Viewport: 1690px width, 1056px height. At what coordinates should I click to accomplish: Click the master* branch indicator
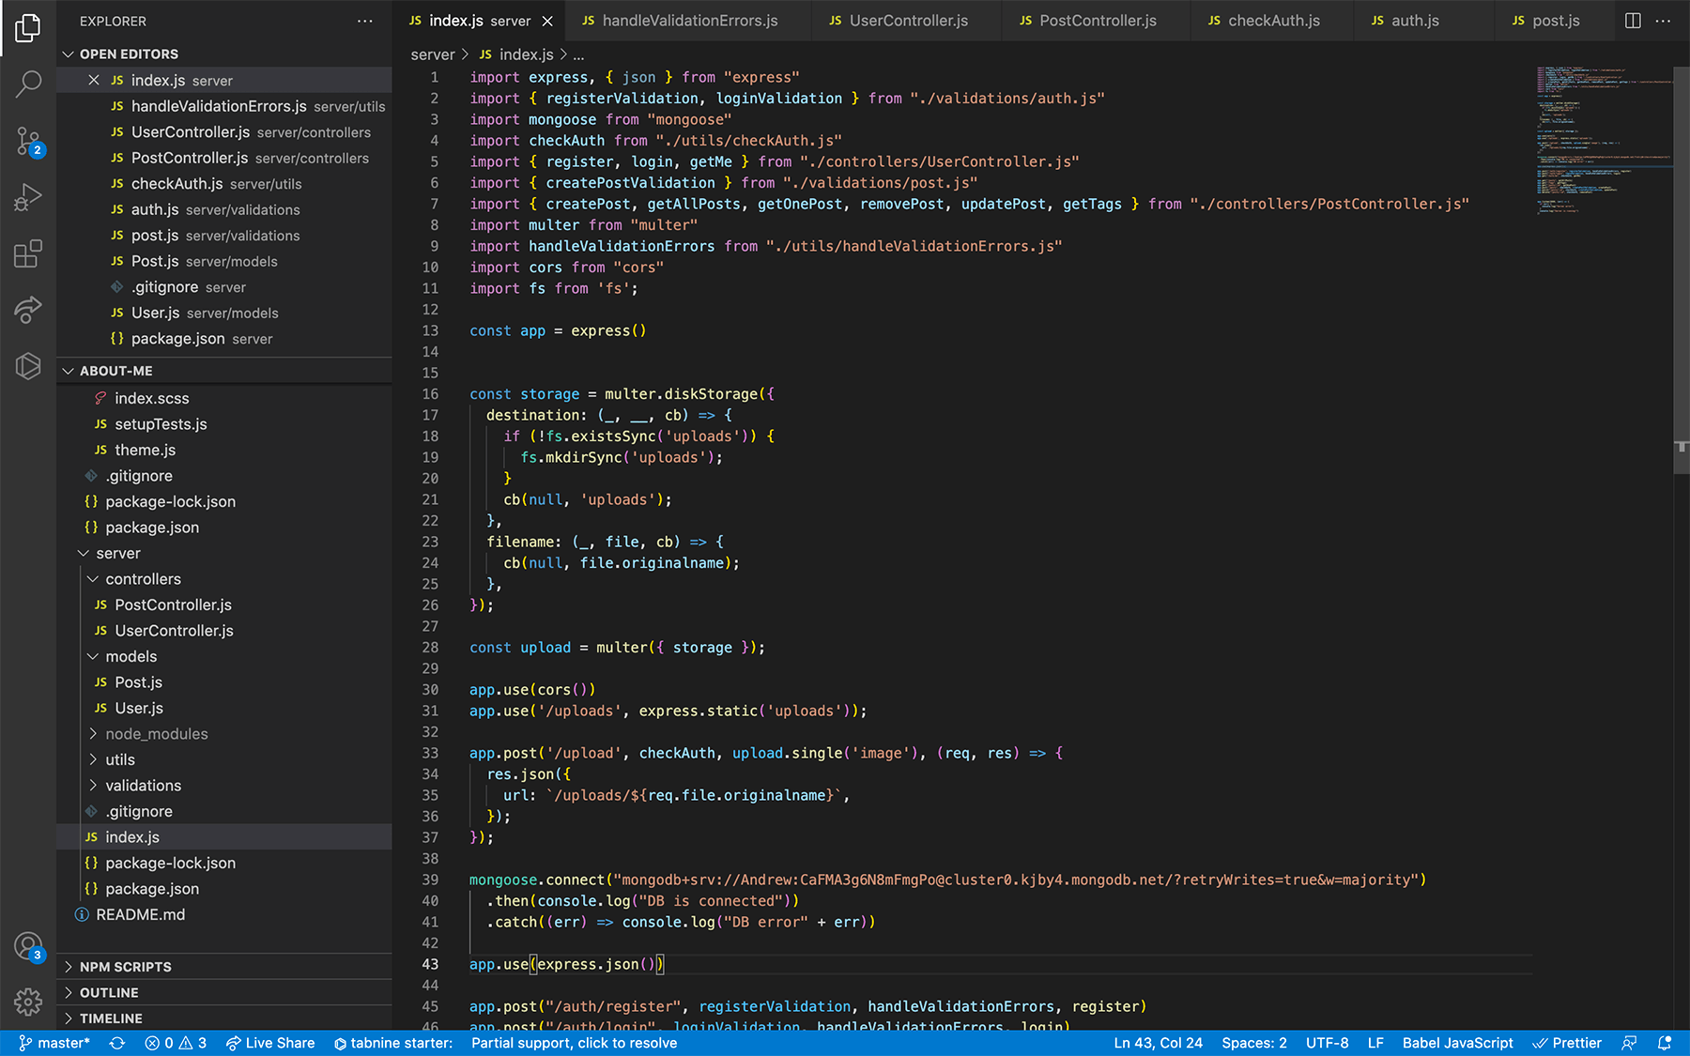pos(54,1043)
